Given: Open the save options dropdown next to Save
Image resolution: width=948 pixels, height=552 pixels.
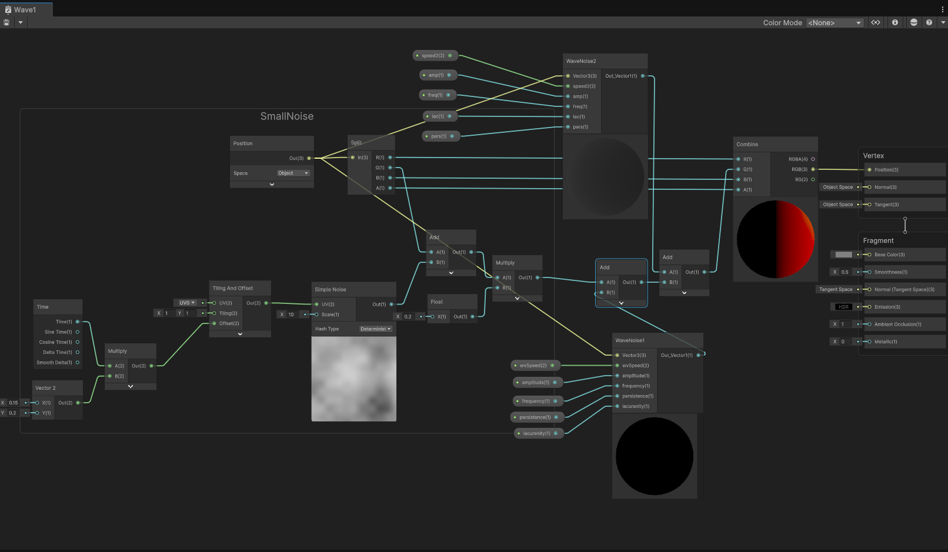Looking at the screenshot, I should 20,22.
